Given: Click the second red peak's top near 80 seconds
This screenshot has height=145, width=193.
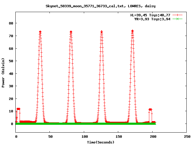Looking at the screenshot, I should point(71,32).
